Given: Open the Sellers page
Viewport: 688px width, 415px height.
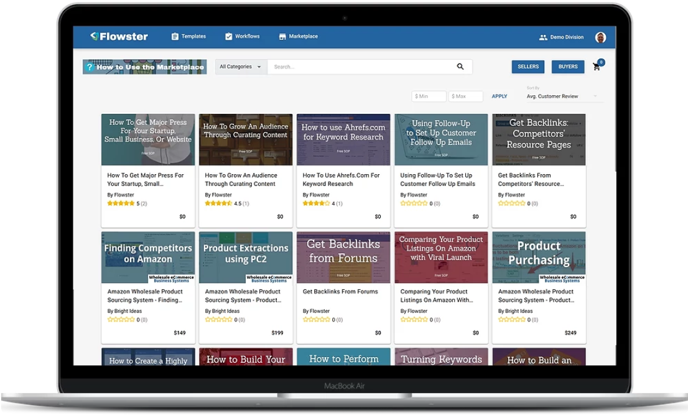Looking at the screenshot, I should pos(528,67).
